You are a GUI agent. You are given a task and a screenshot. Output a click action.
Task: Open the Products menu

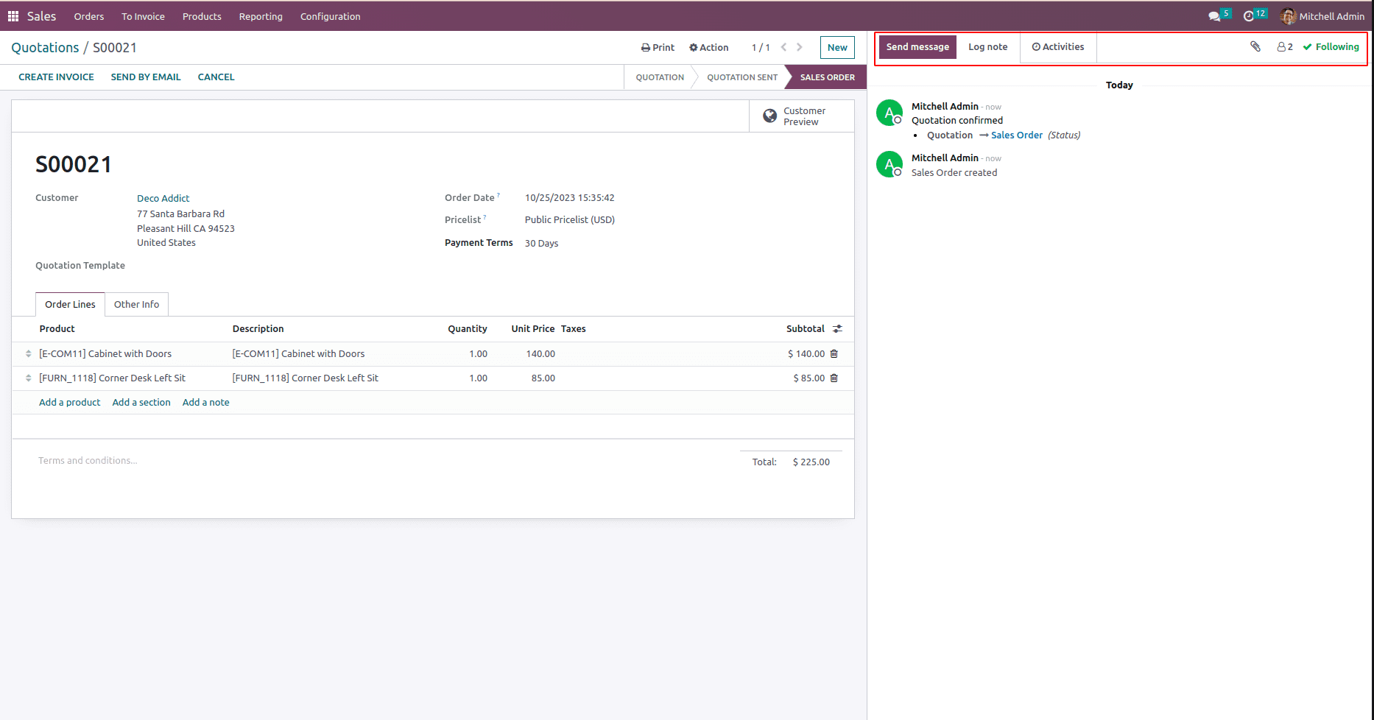pyautogui.click(x=202, y=16)
